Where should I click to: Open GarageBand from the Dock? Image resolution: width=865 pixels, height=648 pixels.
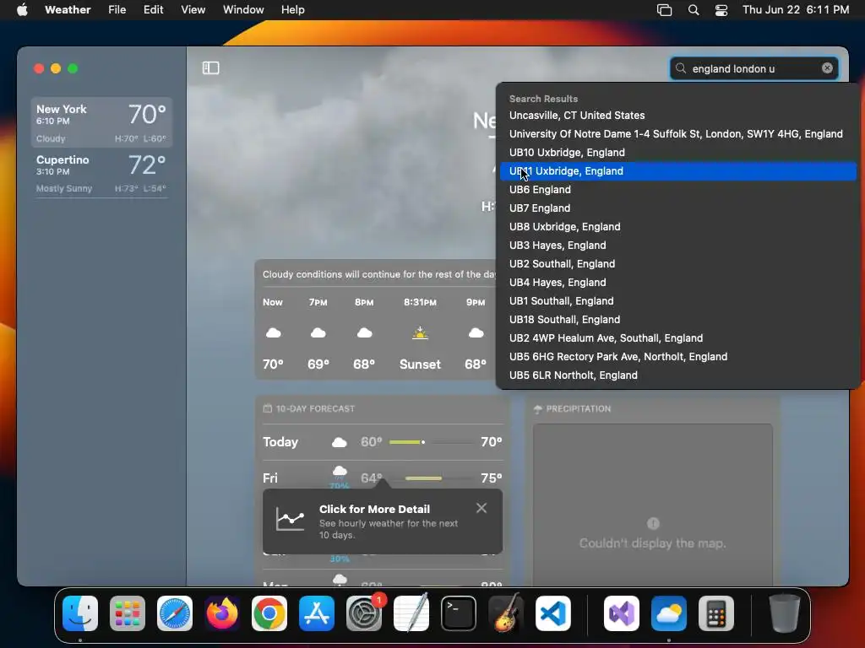click(506, 613)
